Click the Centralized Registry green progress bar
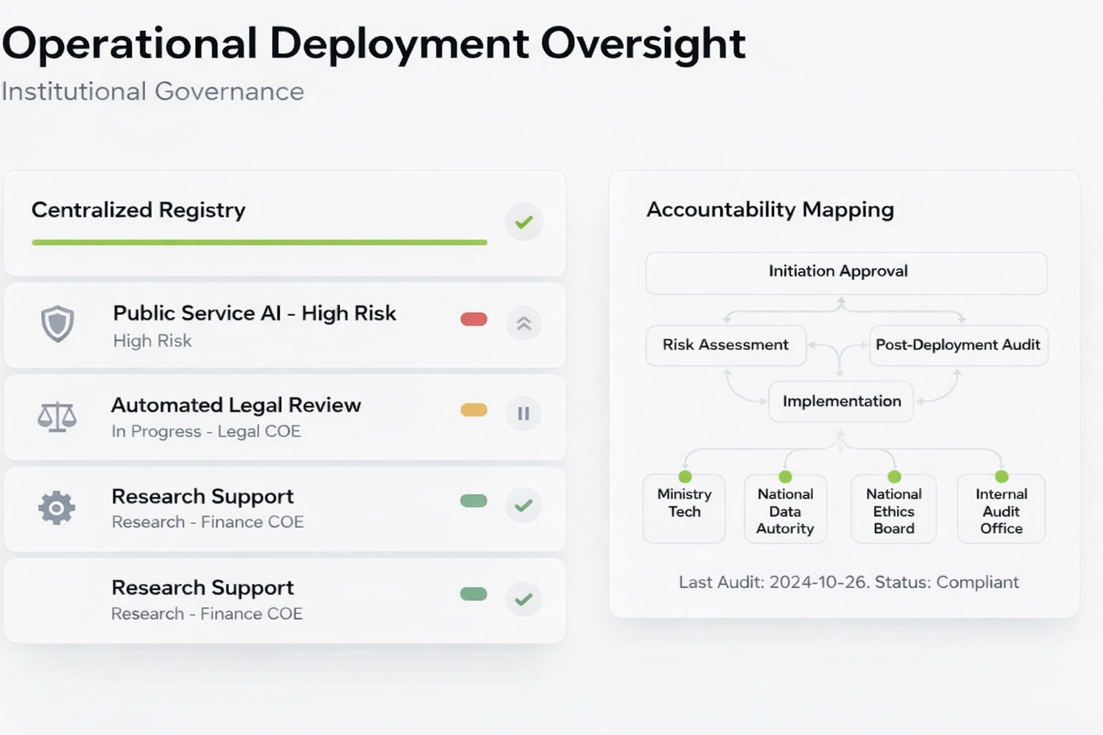Viewport: 1103px width, 735px height. coord(259,243)
